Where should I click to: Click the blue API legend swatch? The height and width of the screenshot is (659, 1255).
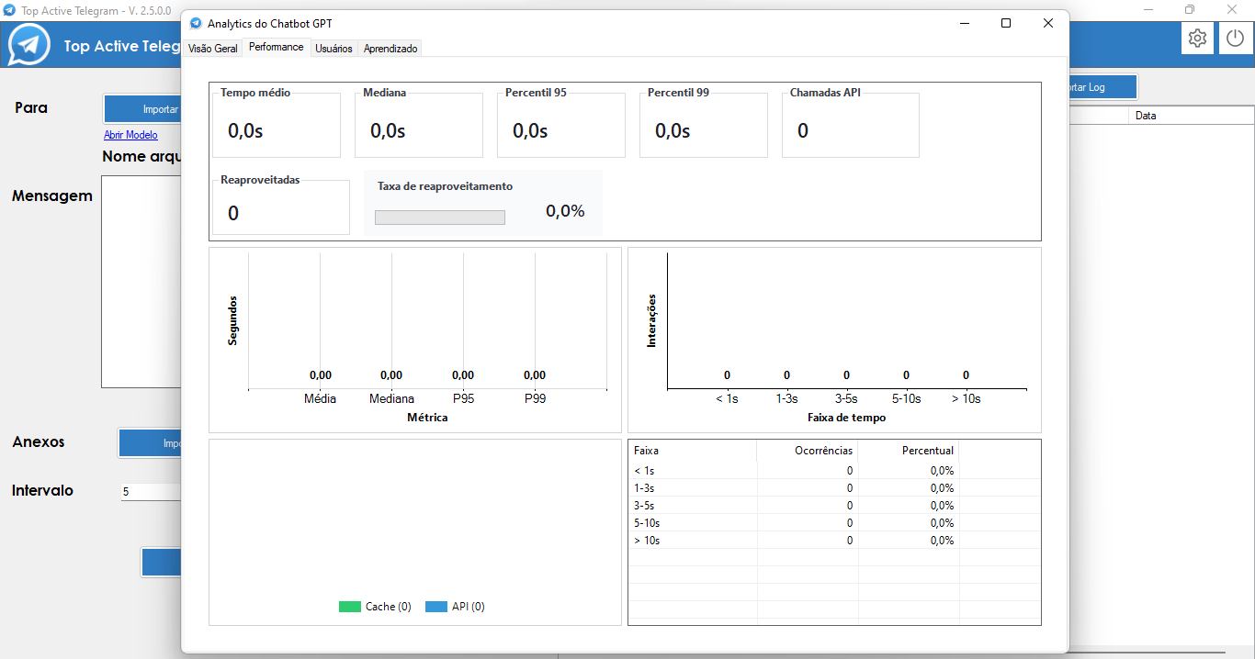pyautogui.click(x=436, y=607)
